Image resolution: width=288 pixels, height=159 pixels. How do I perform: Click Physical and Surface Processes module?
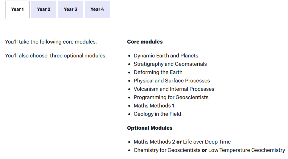click(x=171, y=81)
